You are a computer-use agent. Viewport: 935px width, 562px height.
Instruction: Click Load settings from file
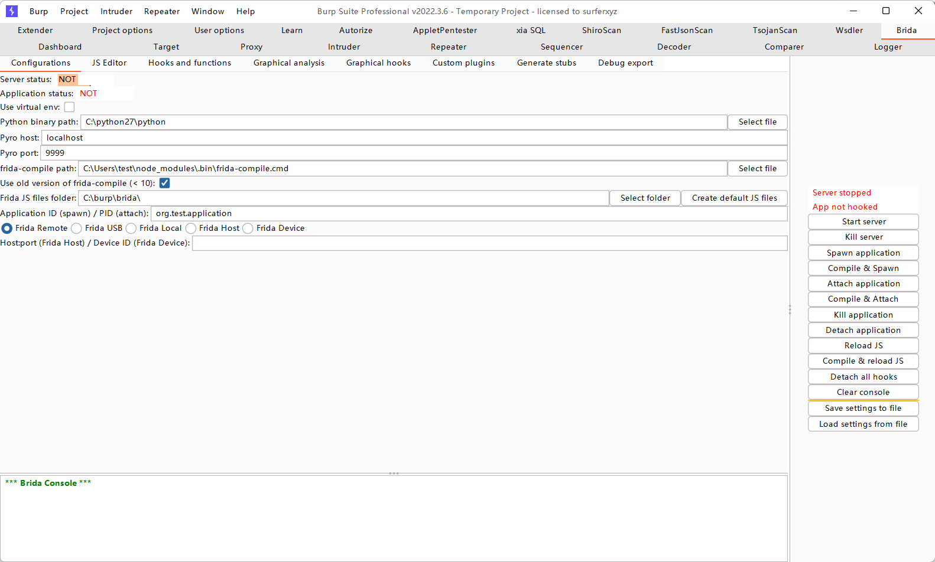[863, 424]
